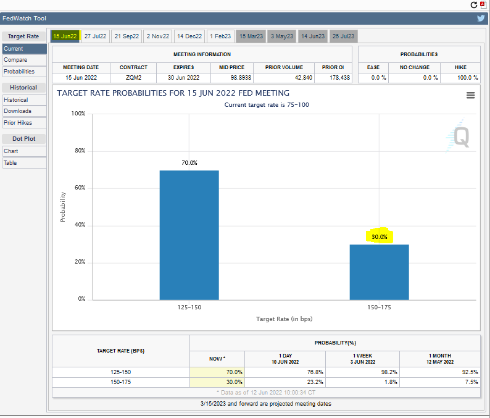Click the 125-150 blue chart bar
The width and height of the screenshot is (490, 418).
[x=189, y=235]
